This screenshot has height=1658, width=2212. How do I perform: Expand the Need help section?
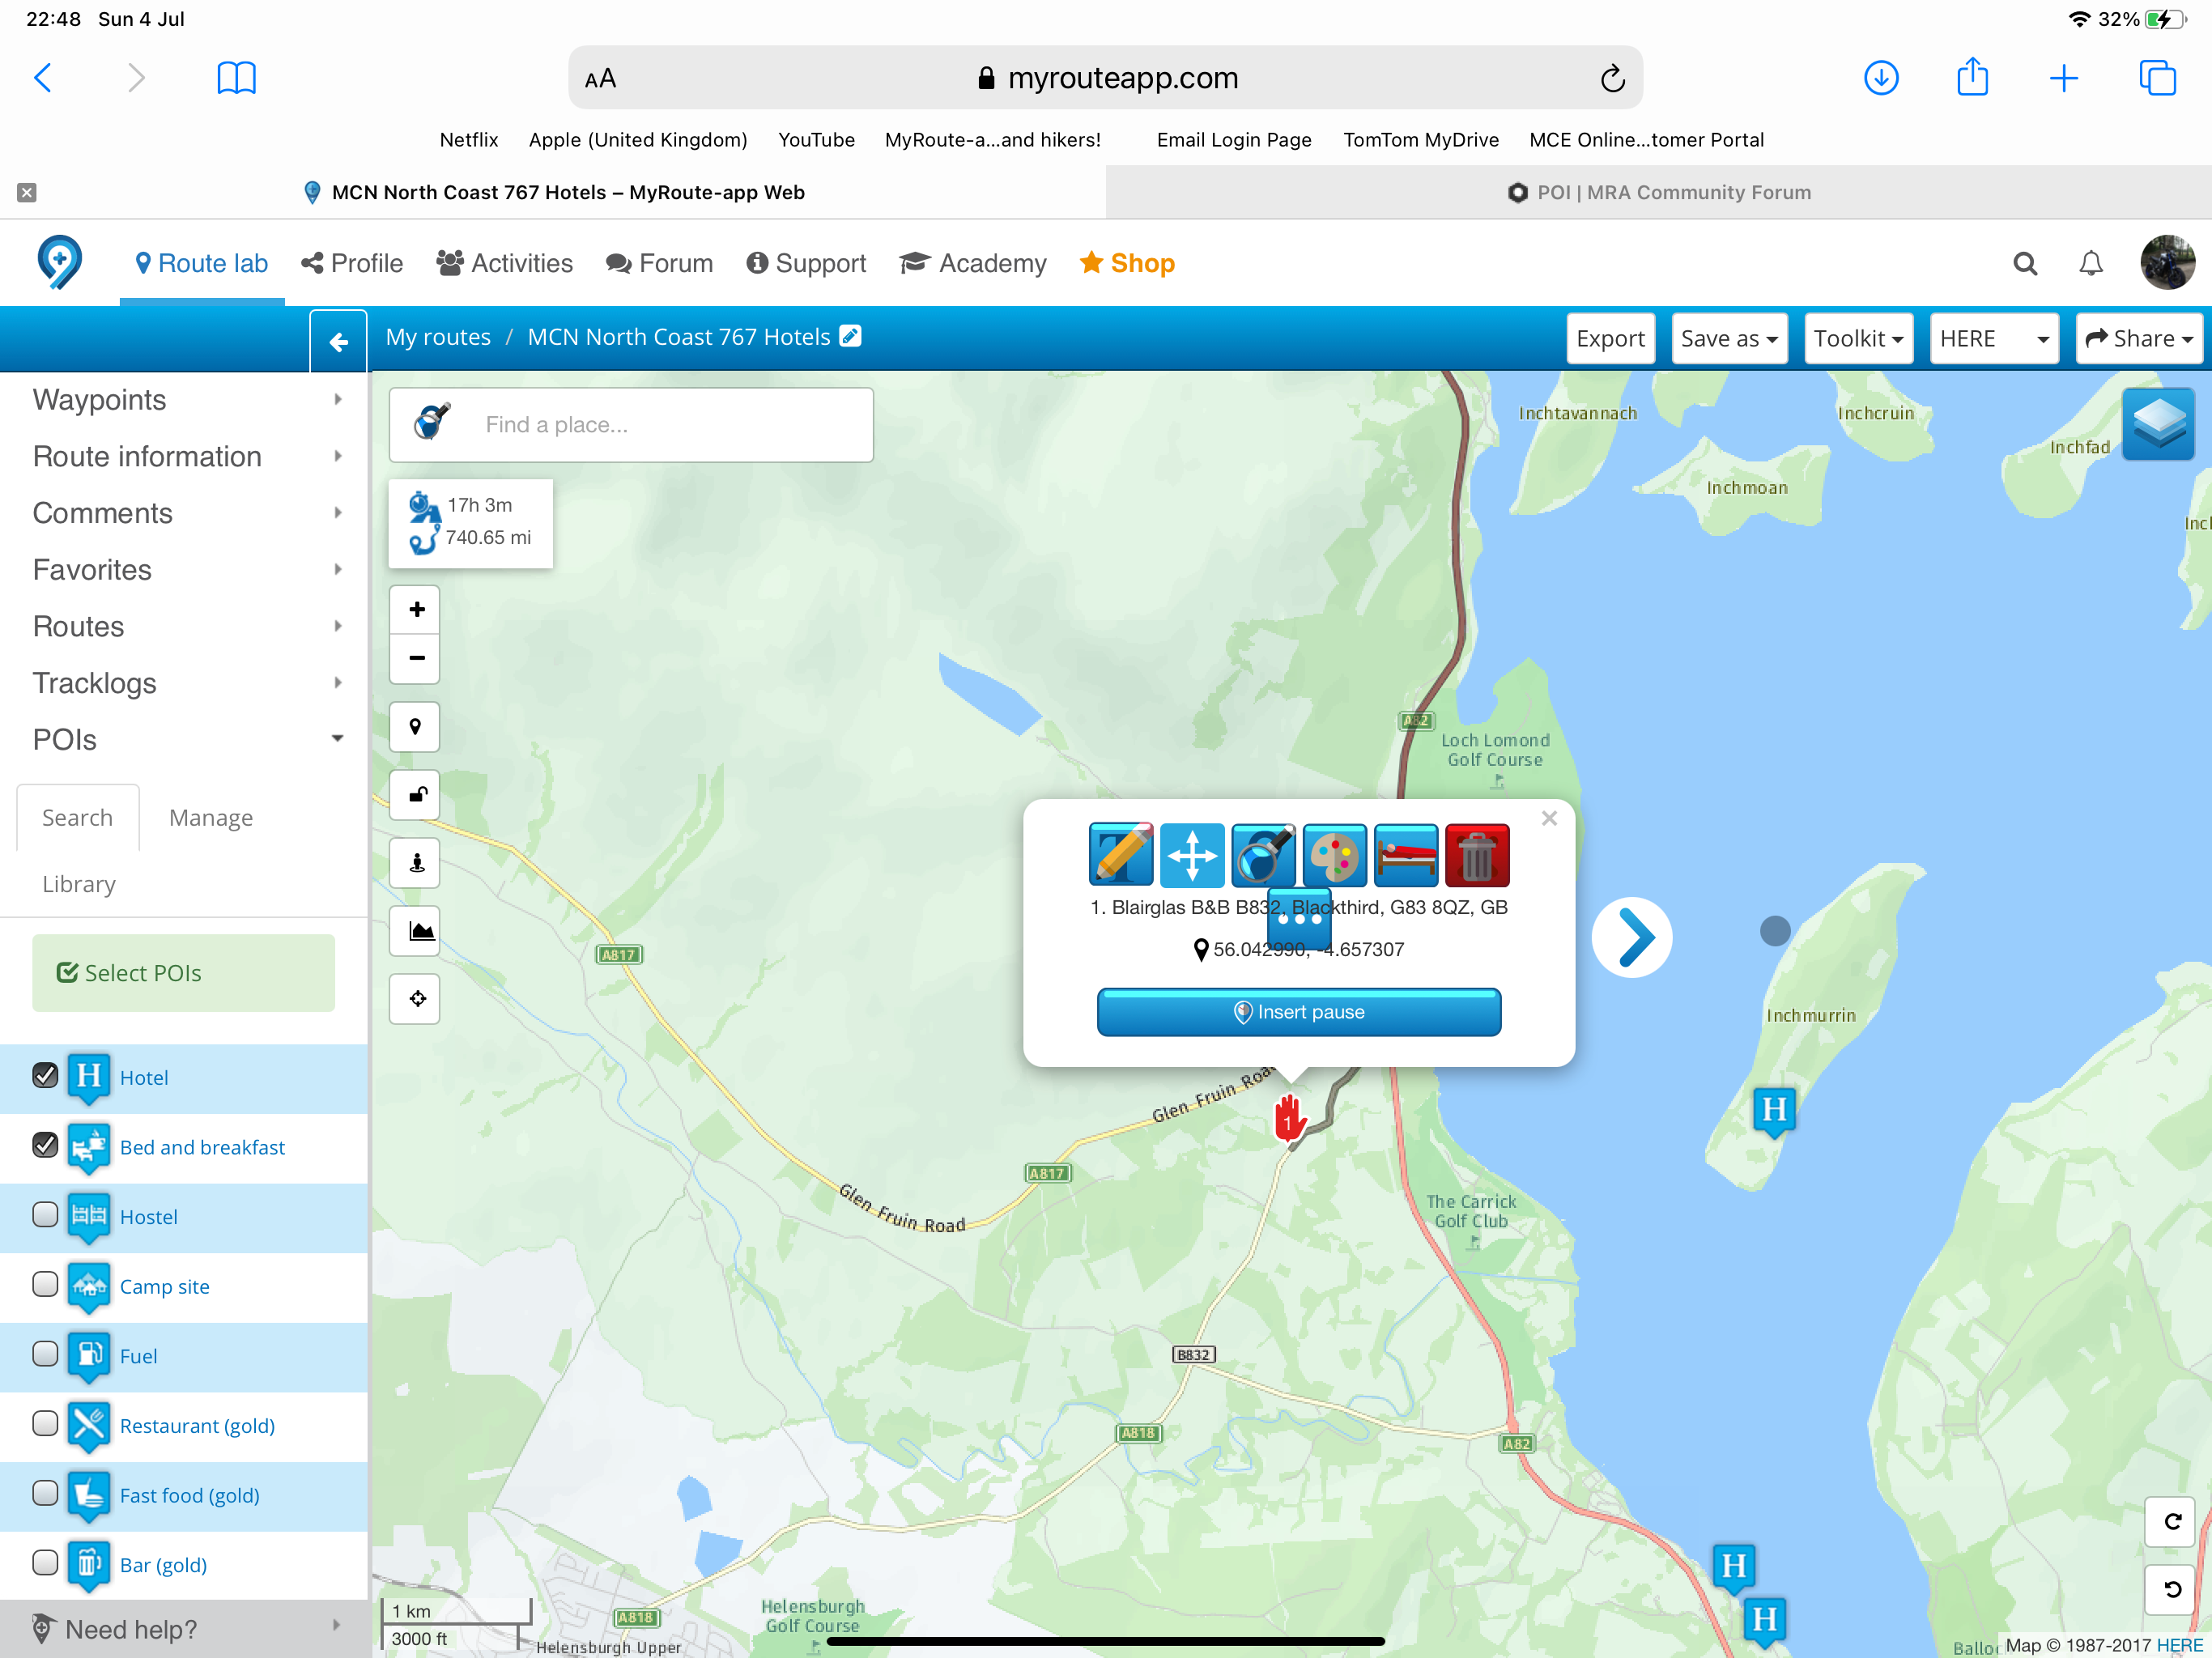point(185,1629)
